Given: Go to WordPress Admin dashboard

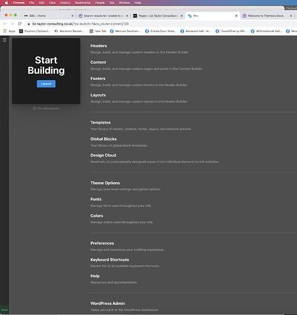Looking at the screenshot, I should tap(108, 304).
